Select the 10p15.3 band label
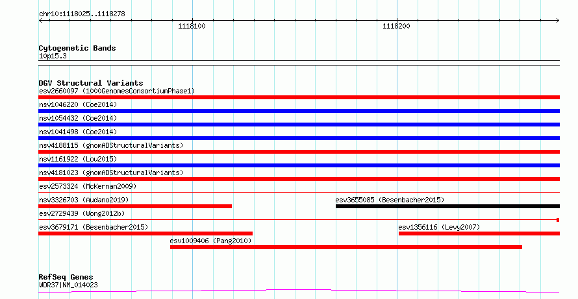 tap(53, 56)
